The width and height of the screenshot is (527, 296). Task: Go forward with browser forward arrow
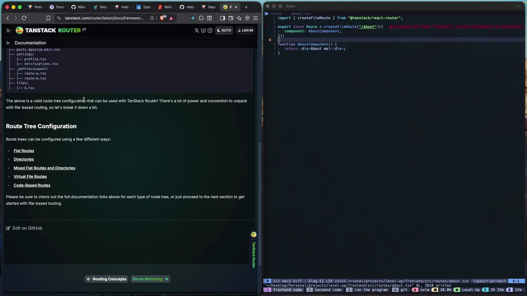pos(16,18)
